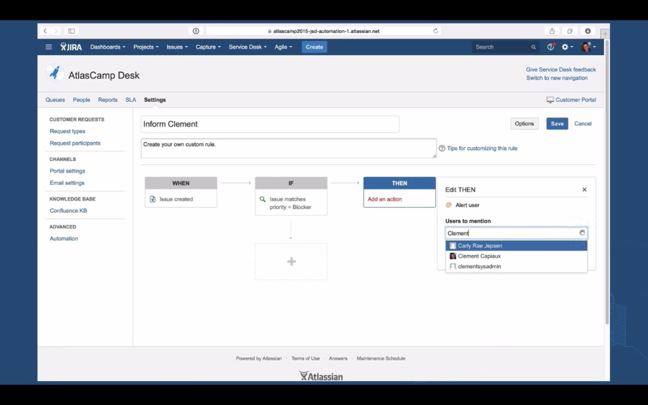Viewport: 648px width, 405px height.
Task: Open Tips for customizing this rule
Action: (x=482, y=148)
